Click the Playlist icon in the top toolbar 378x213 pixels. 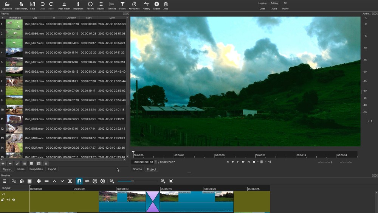[x=101, y=6]
